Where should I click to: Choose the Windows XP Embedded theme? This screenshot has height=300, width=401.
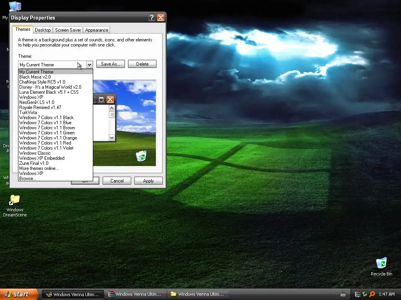pos(56,158)
